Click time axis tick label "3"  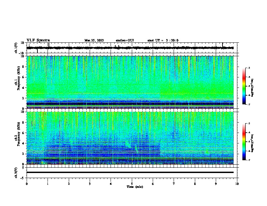pyautogui.click(x=90, y=184)
